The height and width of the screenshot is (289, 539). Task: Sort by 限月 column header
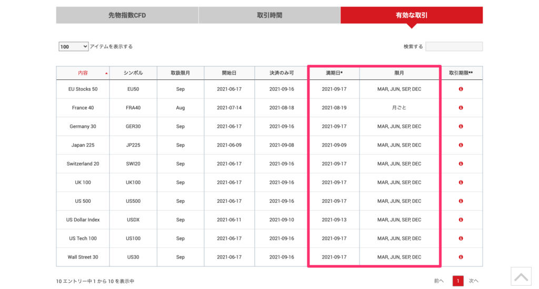(399, 73)
